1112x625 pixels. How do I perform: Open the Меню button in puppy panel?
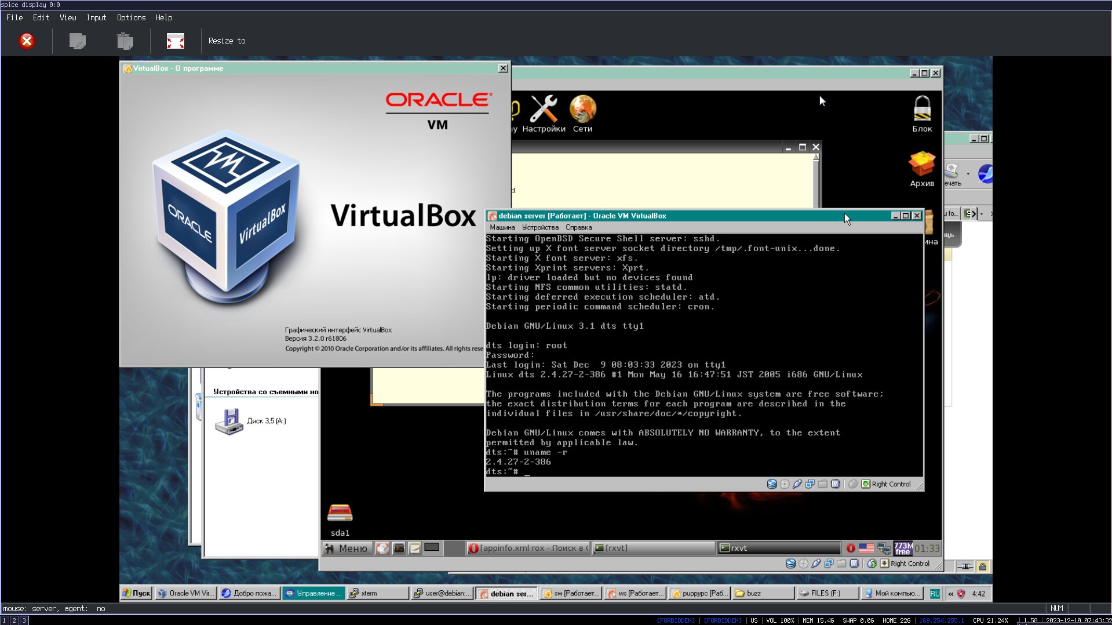tap(347, 548)
